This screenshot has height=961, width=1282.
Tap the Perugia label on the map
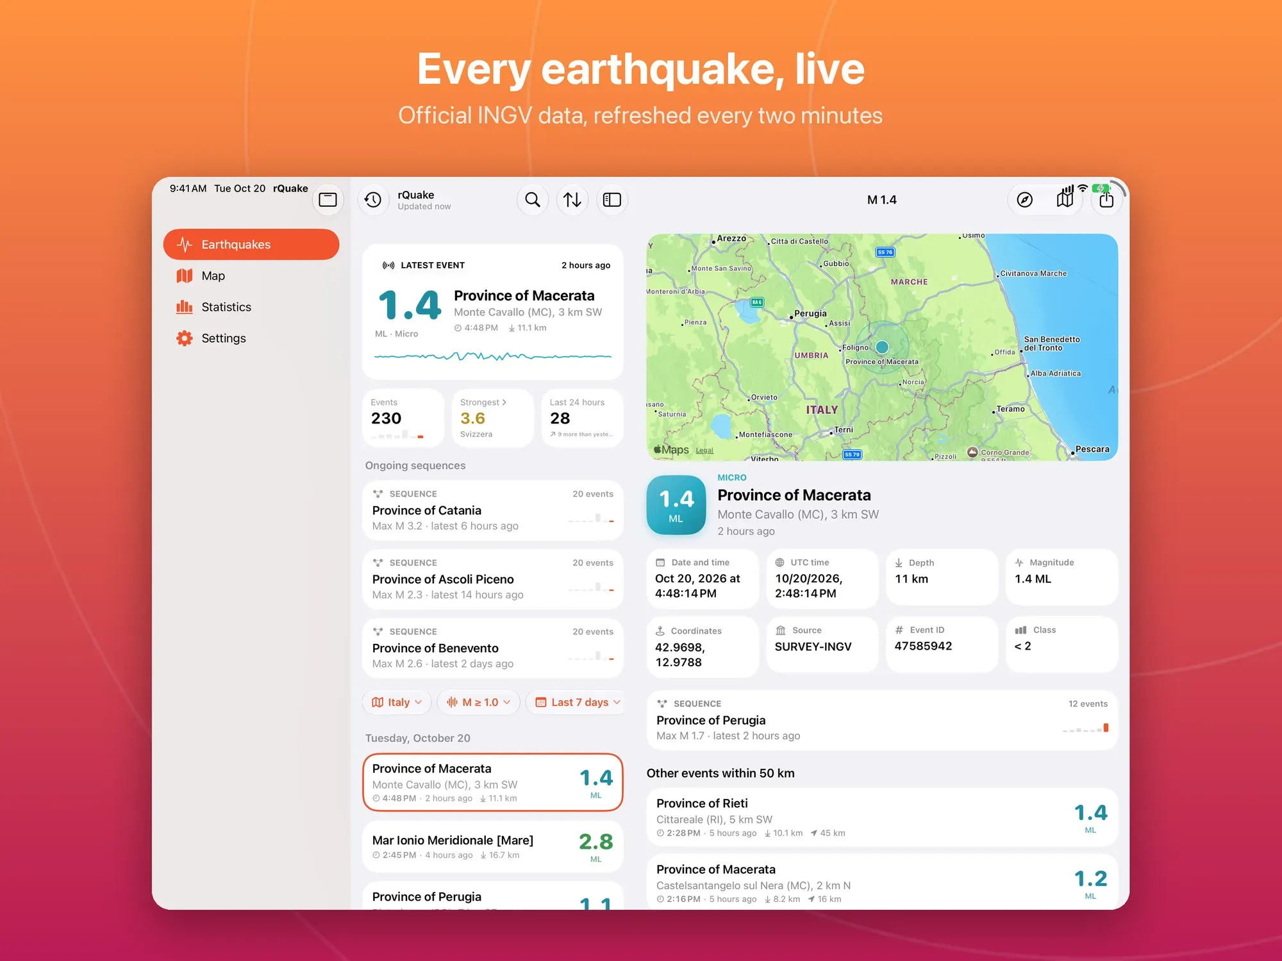click(810, 313)
